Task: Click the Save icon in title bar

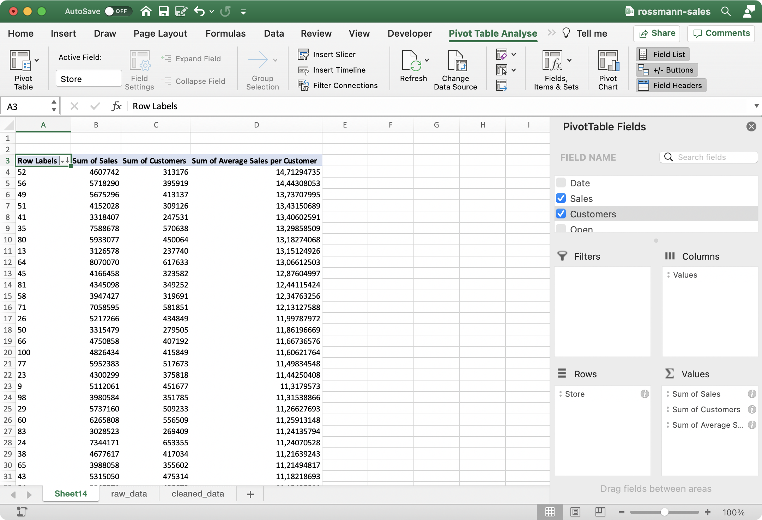Action: click(163, 11)
